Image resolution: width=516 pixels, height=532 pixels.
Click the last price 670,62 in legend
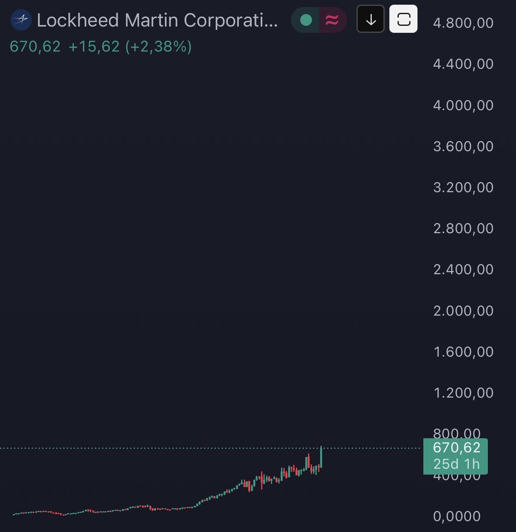35,47
